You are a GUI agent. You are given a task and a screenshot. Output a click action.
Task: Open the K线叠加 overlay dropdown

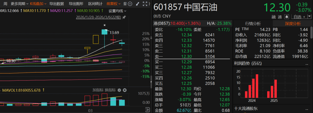point(38,3)
